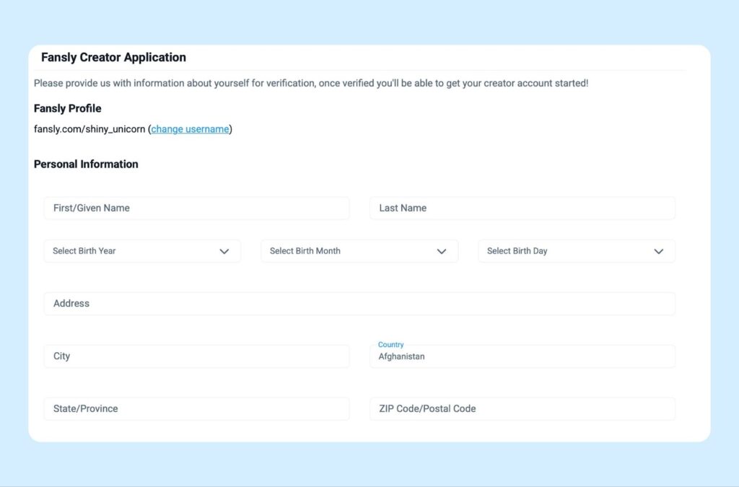Click the Country label in blue

point(391,344)
